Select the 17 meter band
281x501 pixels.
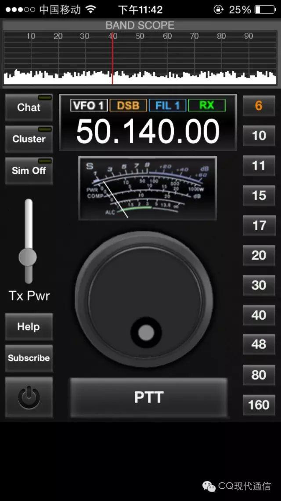259,225
